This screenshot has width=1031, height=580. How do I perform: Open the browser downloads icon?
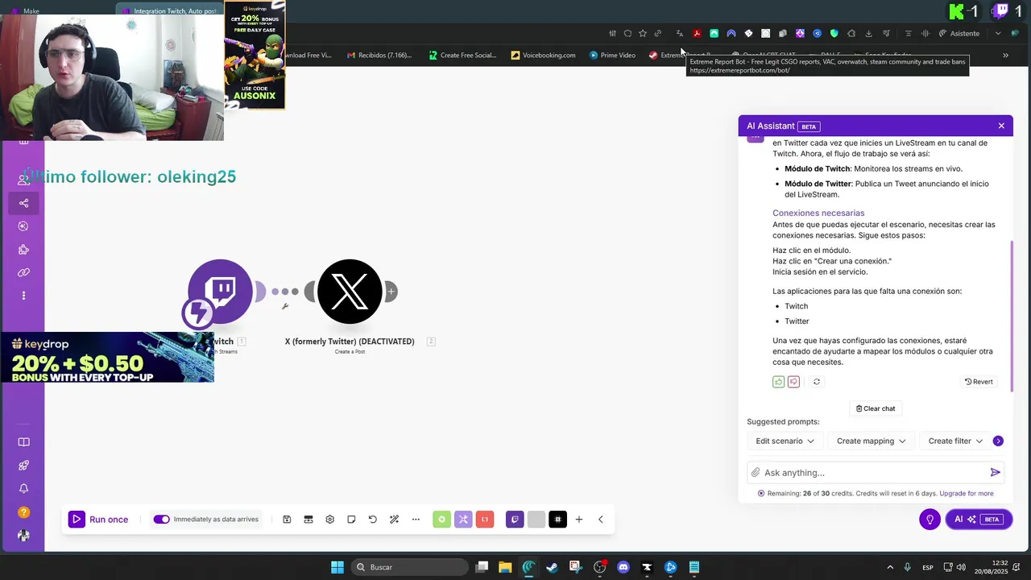(x=869, y=34)
